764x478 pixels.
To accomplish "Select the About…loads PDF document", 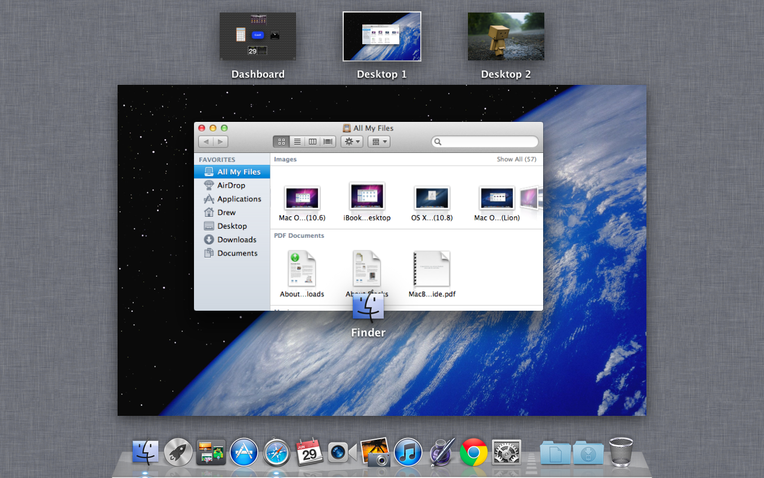I will coord(302,268).
